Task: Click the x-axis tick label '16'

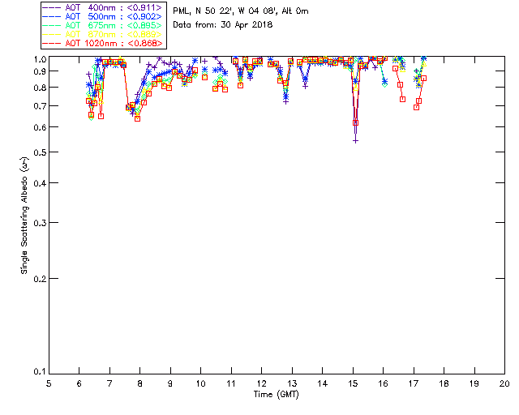Action: (383, 383)
